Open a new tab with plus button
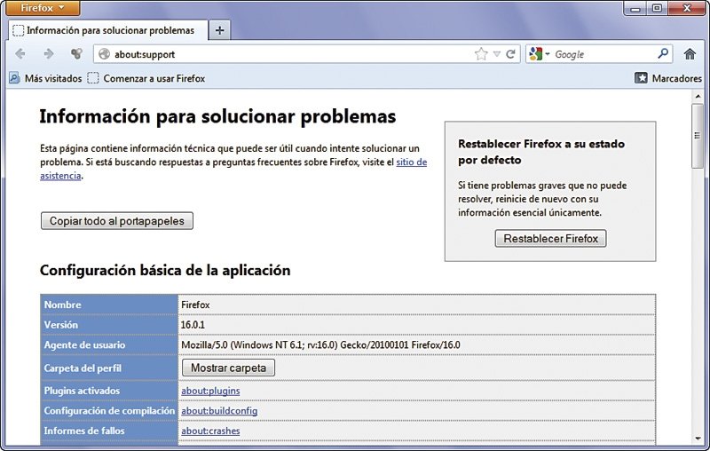 (x=219, y=30)
